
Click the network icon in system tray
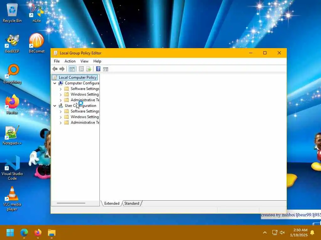(275, 232)
